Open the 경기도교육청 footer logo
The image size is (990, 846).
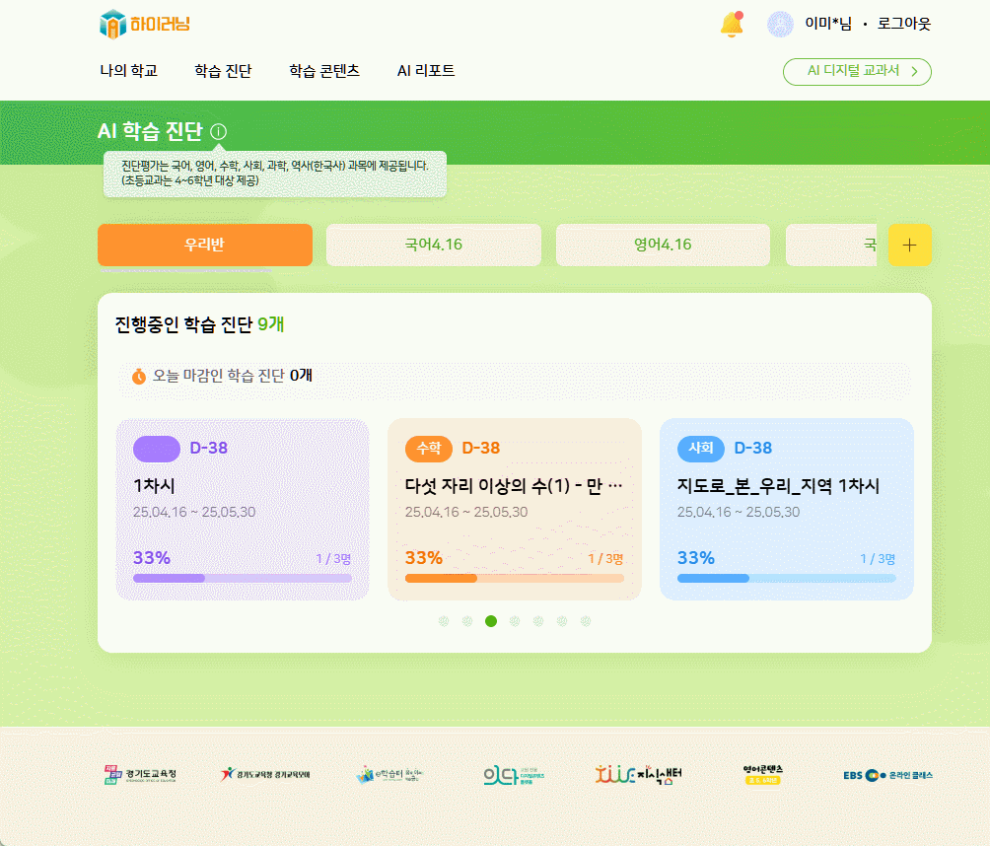[x=140, y=775]
